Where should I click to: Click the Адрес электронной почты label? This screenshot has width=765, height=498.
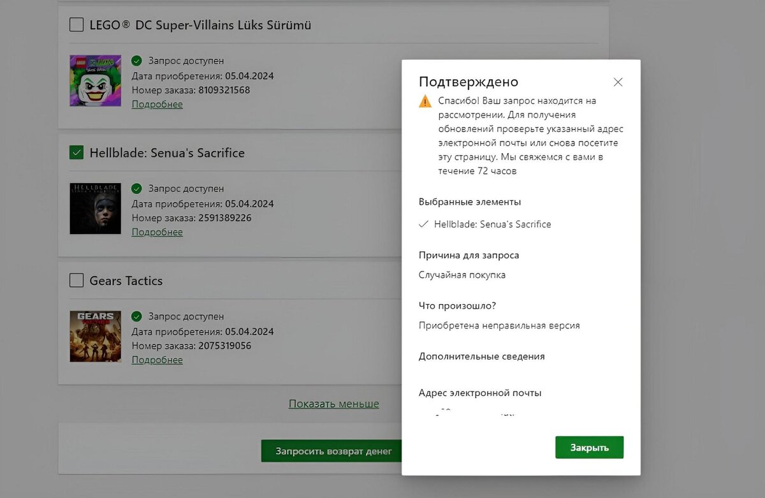pyautogui.click(x=480, y=393)
